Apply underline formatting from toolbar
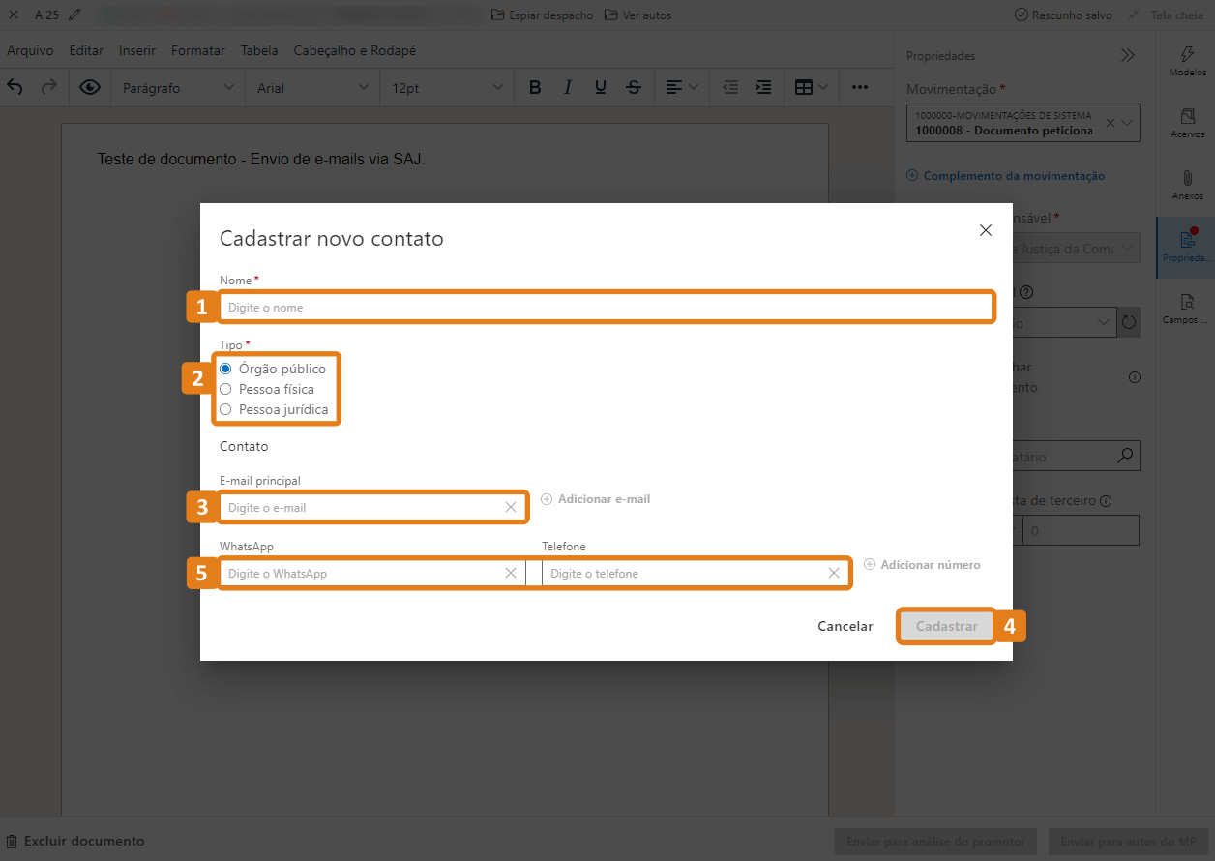Screen dimensions: 1215x861 601,87
